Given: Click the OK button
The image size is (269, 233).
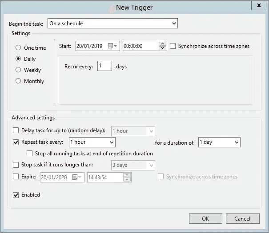Looking at the screenshot, I should click(205, 218).
